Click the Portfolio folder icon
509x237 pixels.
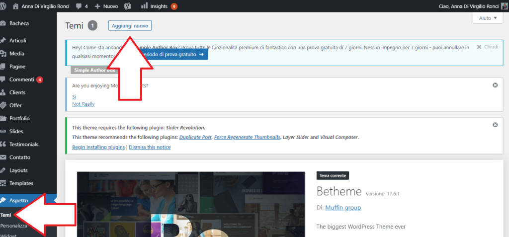(3, 118)
